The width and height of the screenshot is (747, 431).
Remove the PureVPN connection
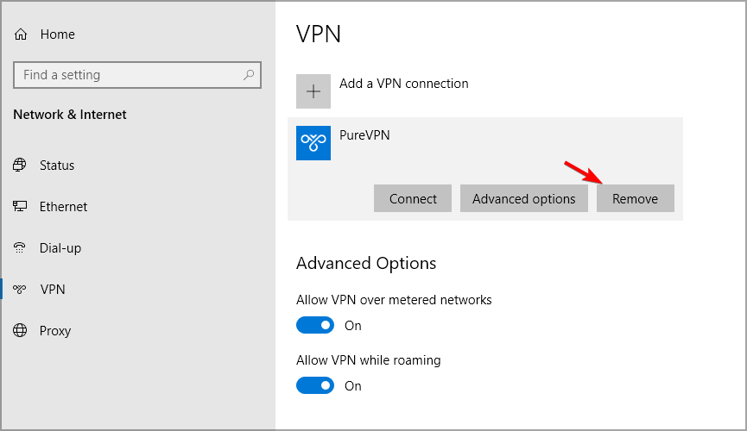pyautogui.click(x=636, y=198)
